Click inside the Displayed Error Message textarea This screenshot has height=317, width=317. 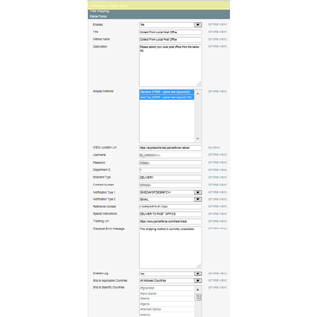170,247
